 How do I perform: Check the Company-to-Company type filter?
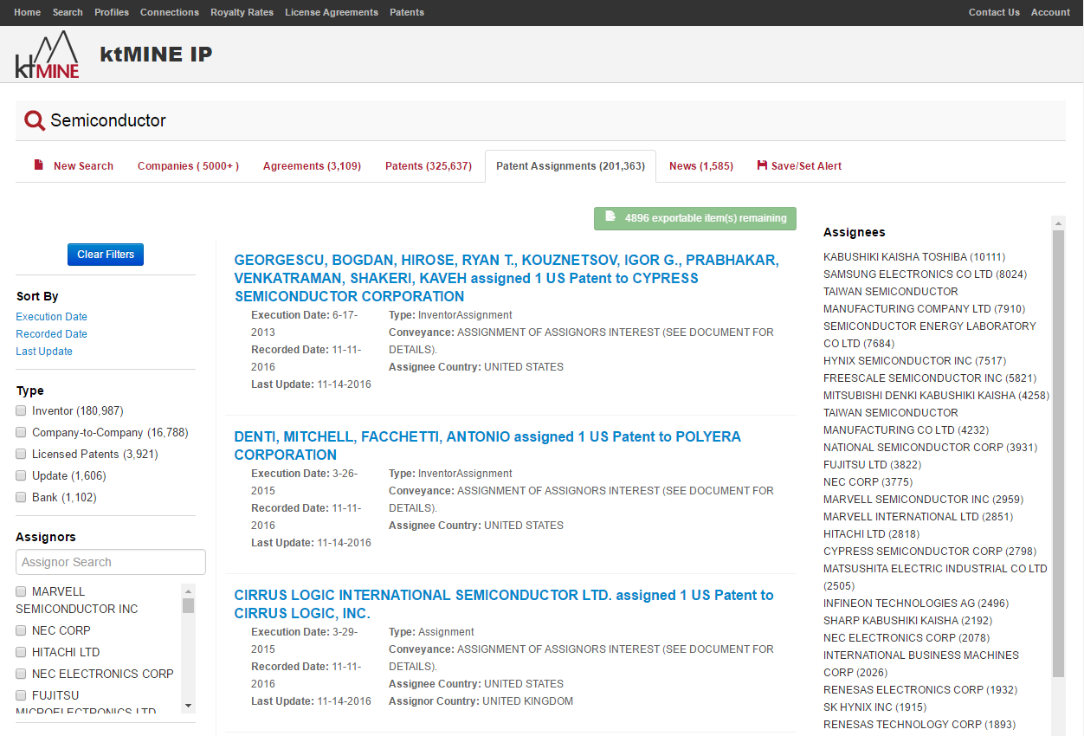click(21, 432)
